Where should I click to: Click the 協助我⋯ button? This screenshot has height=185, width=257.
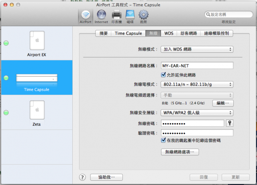click(106, 177)
